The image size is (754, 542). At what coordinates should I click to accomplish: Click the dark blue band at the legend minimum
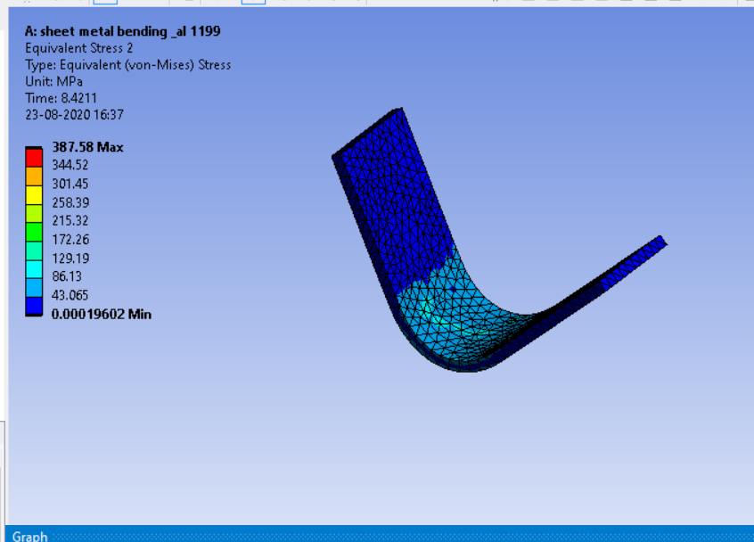pyautogui.click(x=34, y=306)
